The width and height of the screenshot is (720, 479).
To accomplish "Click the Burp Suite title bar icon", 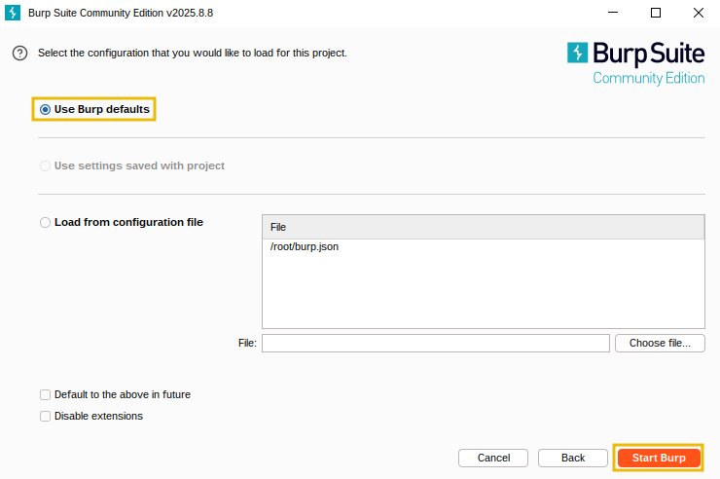I will (x=13, y=13).
